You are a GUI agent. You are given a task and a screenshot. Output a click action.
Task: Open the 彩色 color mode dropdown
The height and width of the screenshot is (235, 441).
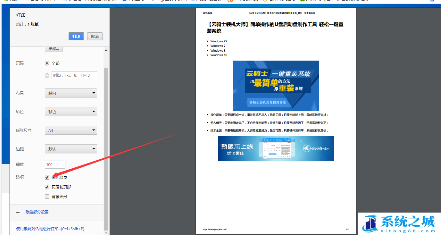click(x=71, y=112)
